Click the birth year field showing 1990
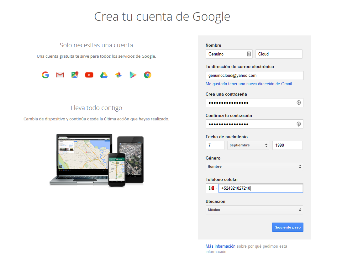Image resolution: width=363 pixels, height=258 pixels. pos(287,145)
